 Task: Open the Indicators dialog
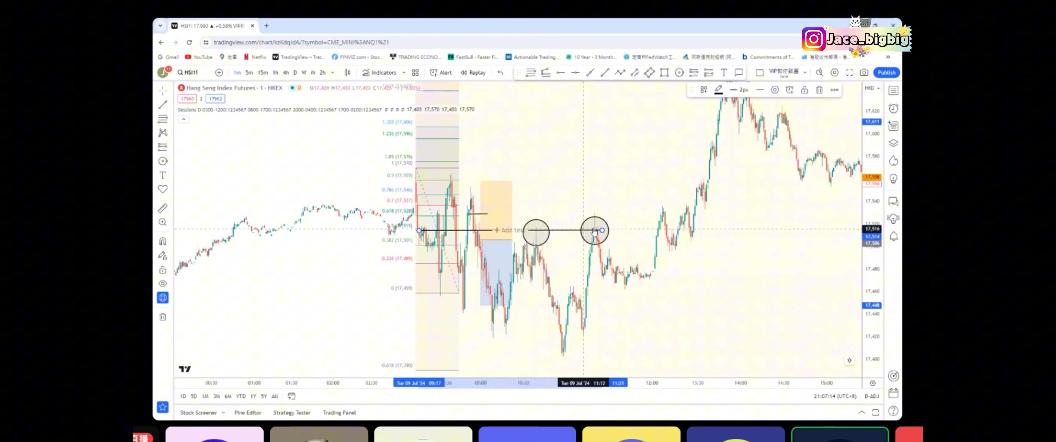(379, 72)
